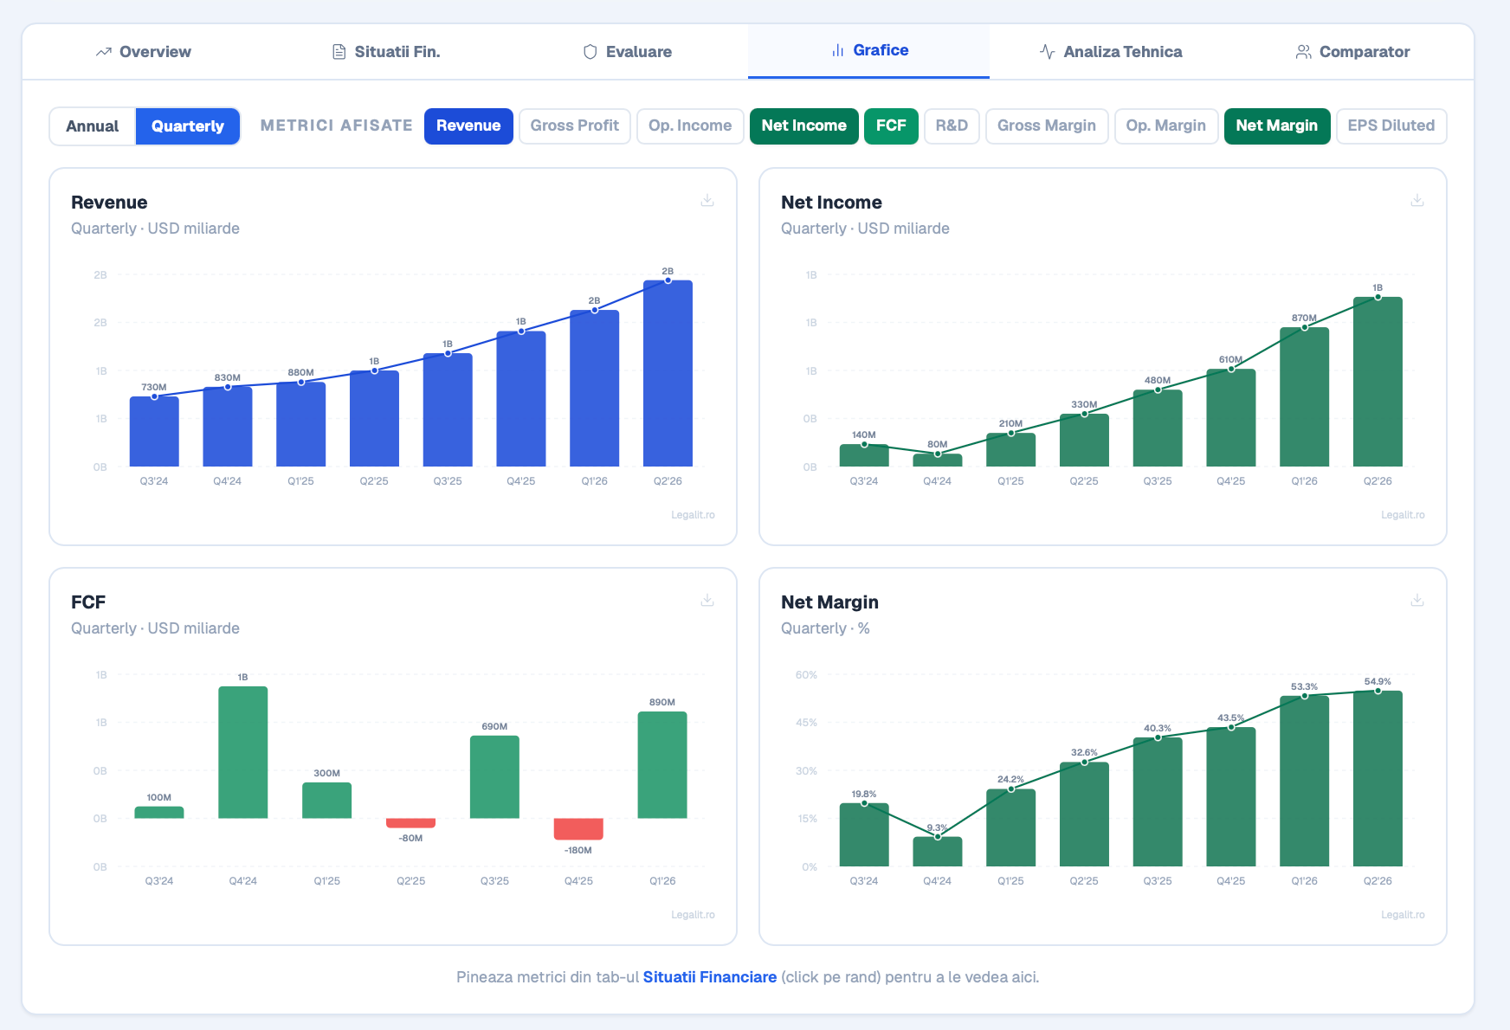The image size is (1510, 1030).
Task: Download the FCF chart
Action: pyautogui.click(x=707, y=601)
